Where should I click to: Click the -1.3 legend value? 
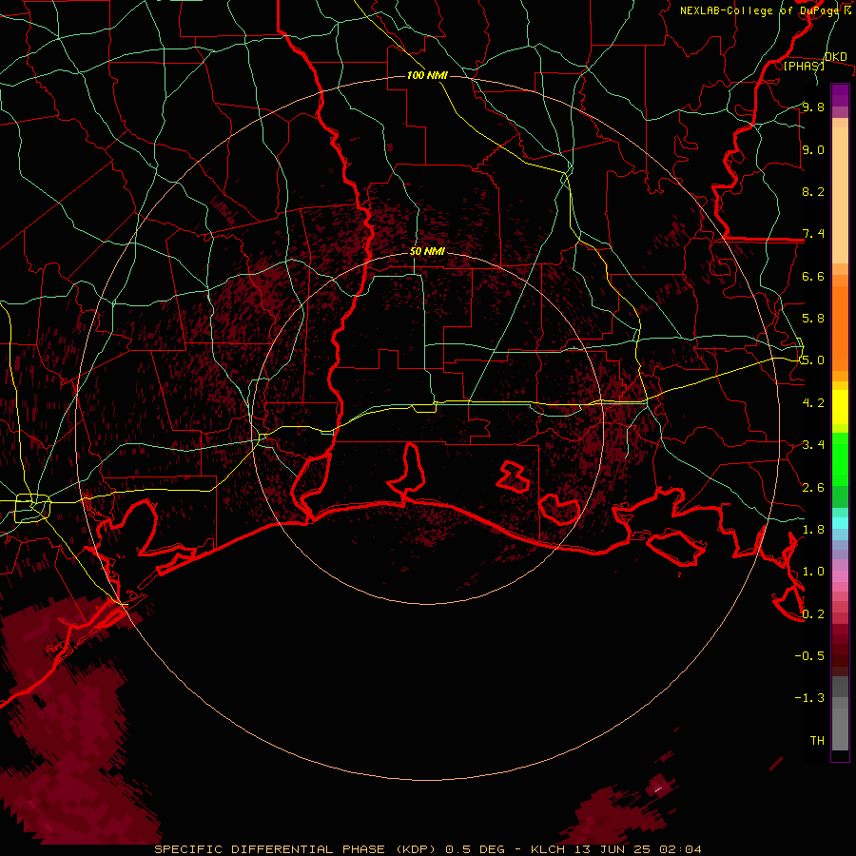[809, 698]
